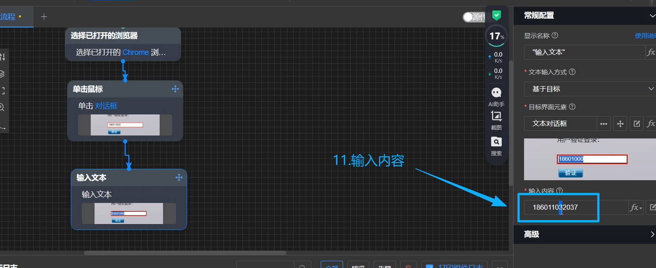This screenshot has width=656, height=268.
Task: Click the thumbnail inside 输入文本 node
Action: click(129, 214)
